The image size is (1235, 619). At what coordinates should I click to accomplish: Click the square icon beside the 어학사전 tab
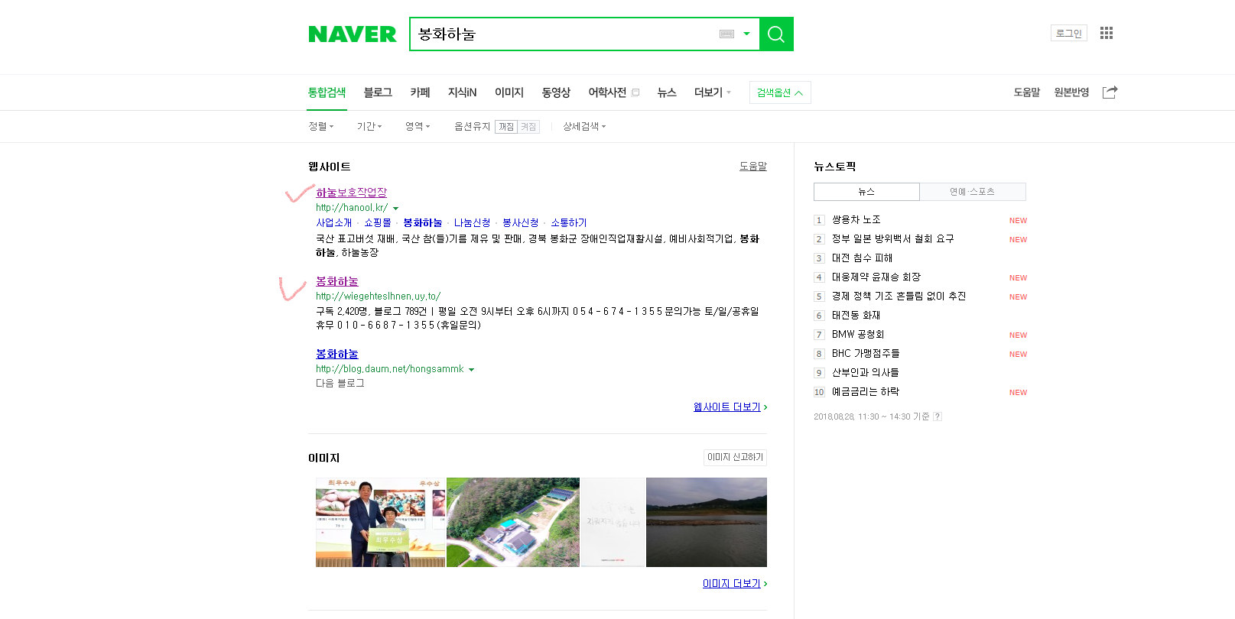(635, 92)
